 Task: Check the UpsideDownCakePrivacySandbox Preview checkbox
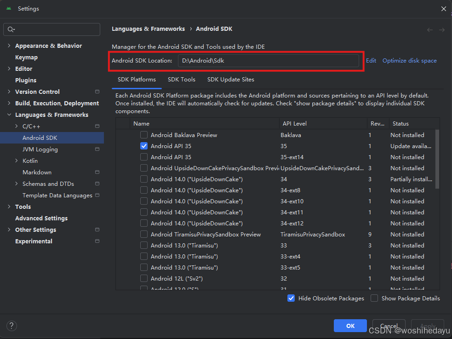tap(144, 168)
